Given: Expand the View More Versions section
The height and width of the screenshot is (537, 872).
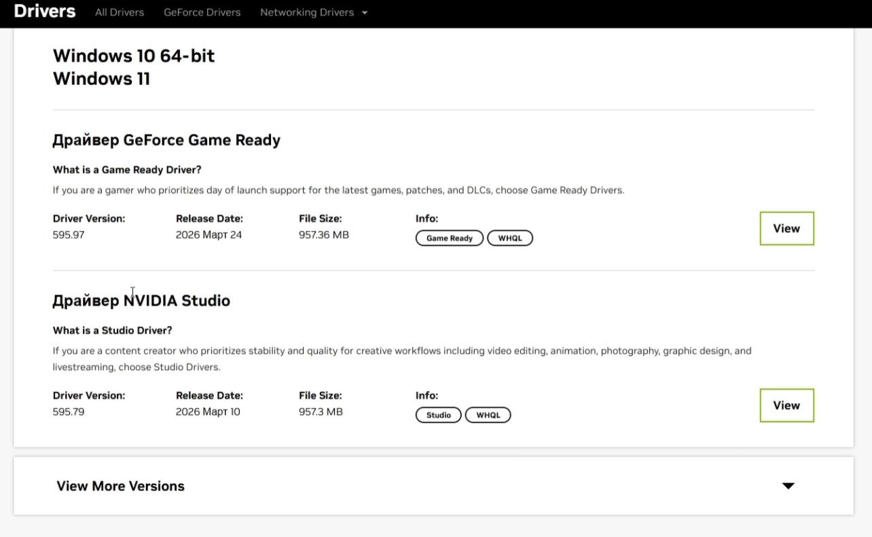Looking at the screenshot, I should pyautogui.click(x=433, y=486).
